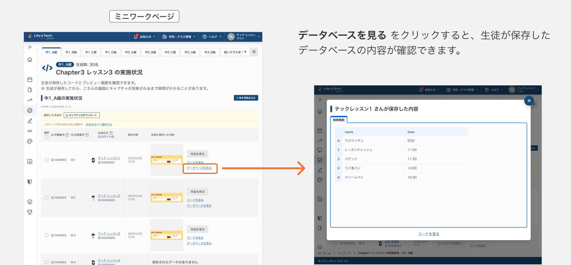Click the palette icon in the right window's sidebar
The width and height of the screenshot is (571, 265).
click(320, 180)
